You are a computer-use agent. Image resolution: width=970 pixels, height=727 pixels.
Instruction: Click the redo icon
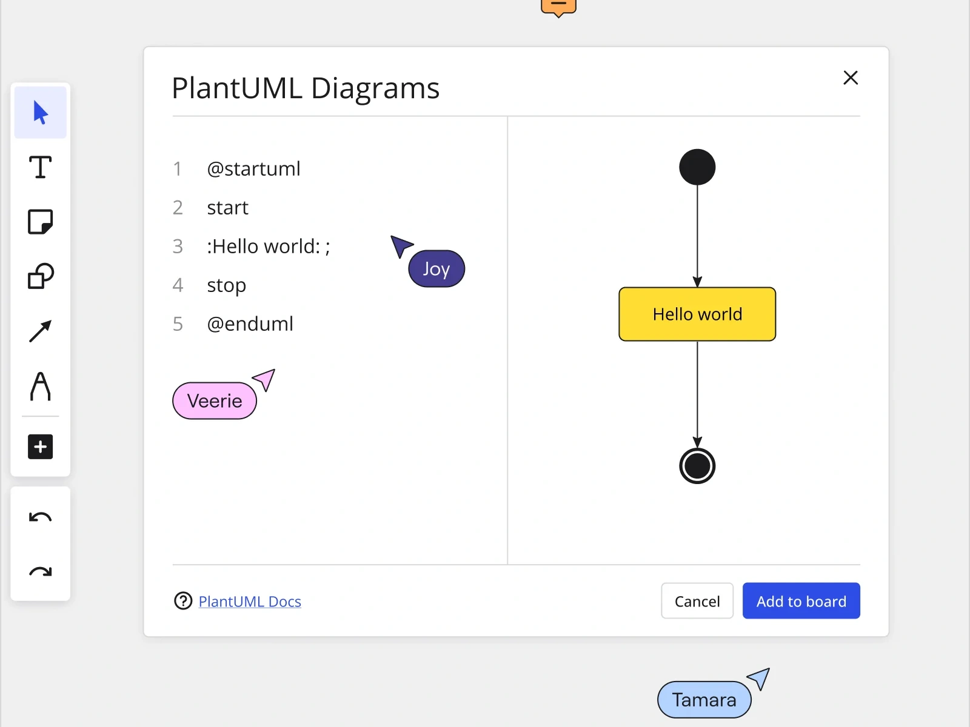click(40, 570)
